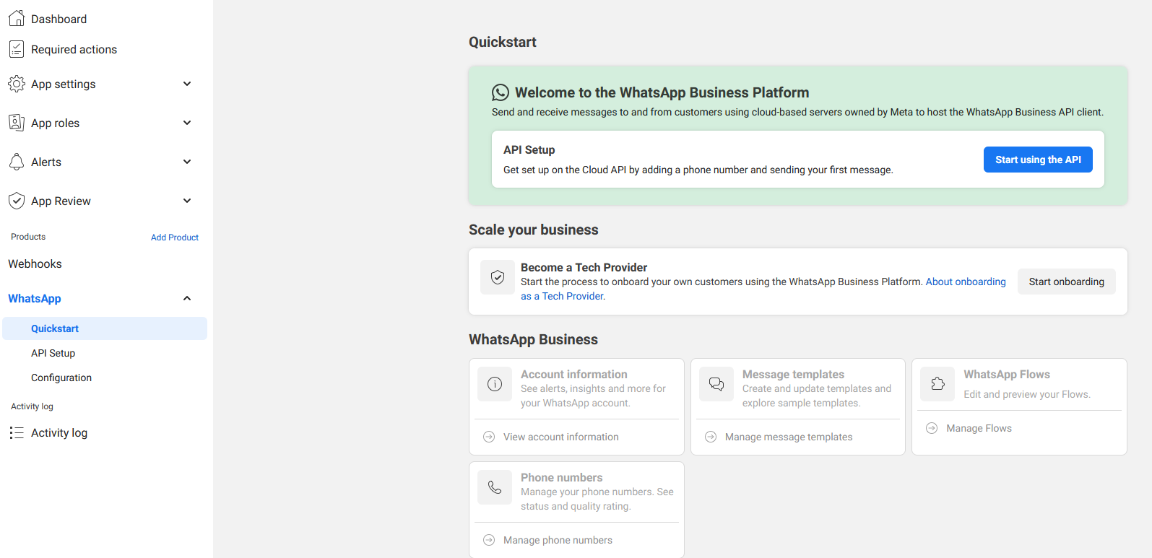Image resolution: width=1152 pixels, height=558 pixels.
Task: Click the Required actions checklist icon
Action: (x=17, y=49)
